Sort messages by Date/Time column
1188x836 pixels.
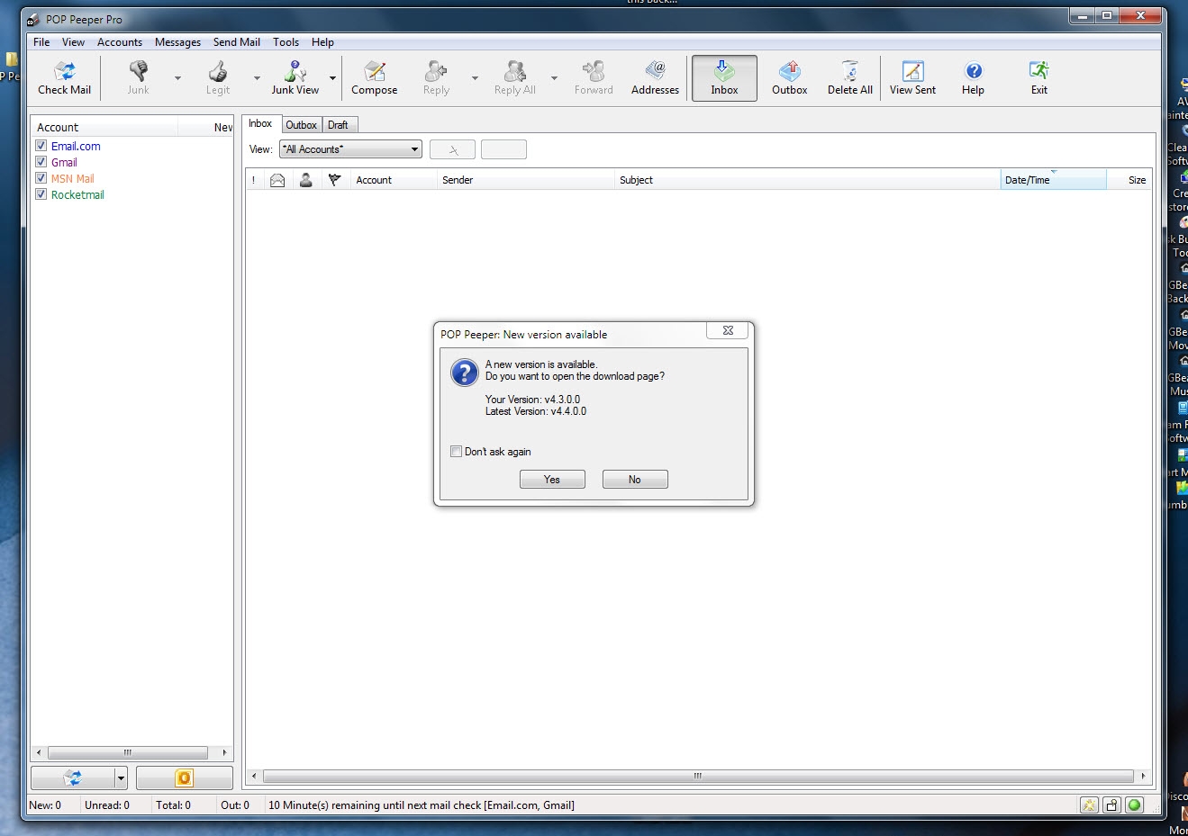1053,180
